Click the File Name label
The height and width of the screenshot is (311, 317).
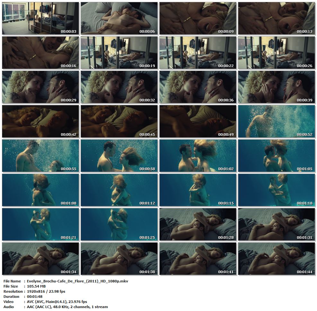12,281
